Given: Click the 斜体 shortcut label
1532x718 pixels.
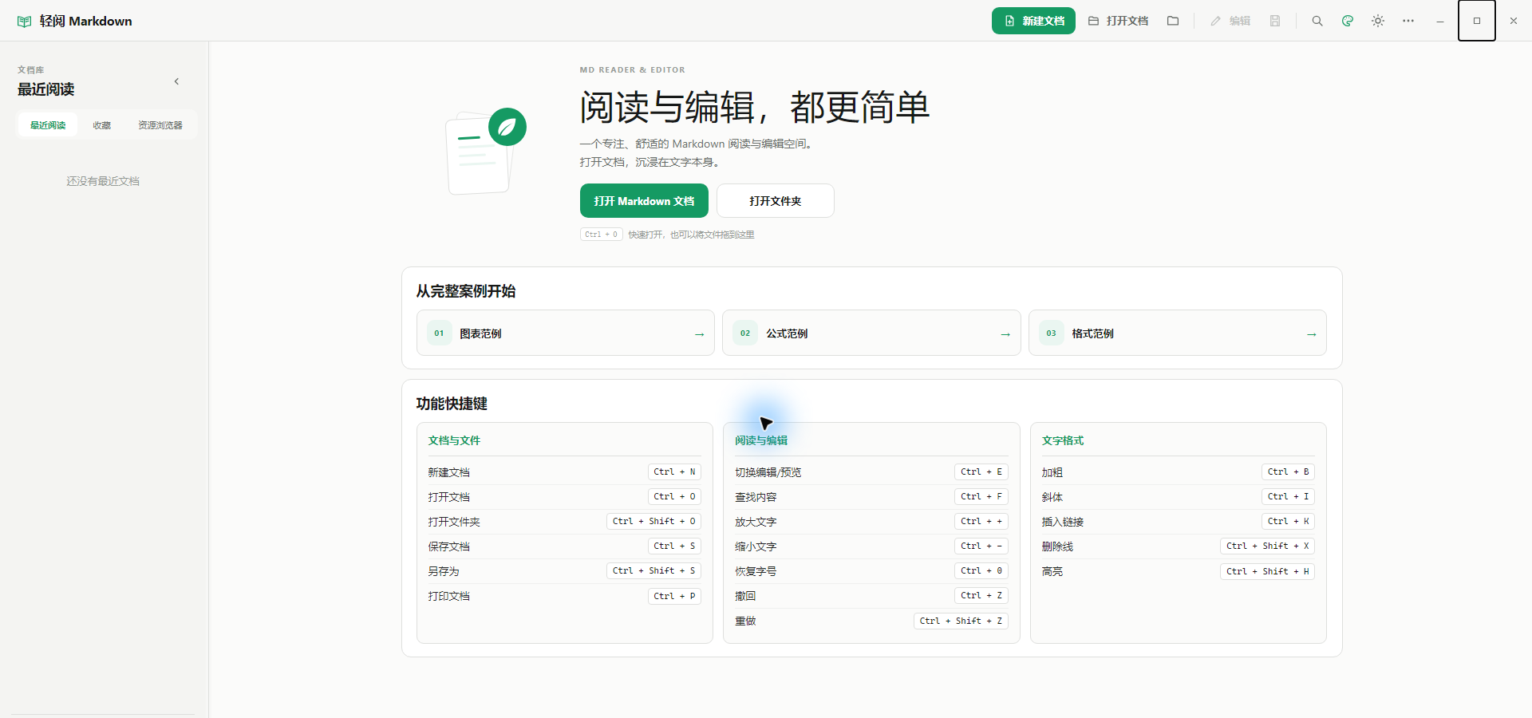Looking at the screenshot, I should coord(1052,497).
